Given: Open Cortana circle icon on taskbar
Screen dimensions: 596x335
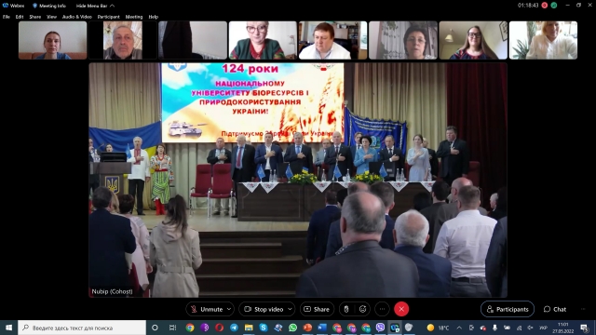Looking at the screenshot, I should tap(155, 328).
